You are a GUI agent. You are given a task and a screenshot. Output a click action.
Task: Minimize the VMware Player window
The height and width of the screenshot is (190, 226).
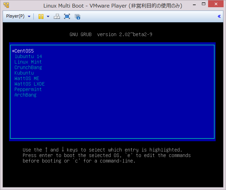tap(194, 4)
